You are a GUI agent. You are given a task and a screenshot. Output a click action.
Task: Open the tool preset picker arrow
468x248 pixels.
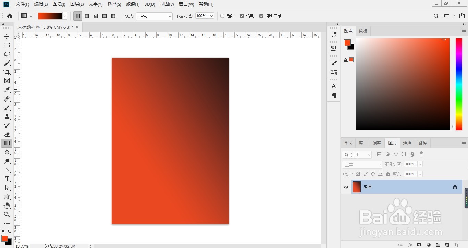pos(31,16)
